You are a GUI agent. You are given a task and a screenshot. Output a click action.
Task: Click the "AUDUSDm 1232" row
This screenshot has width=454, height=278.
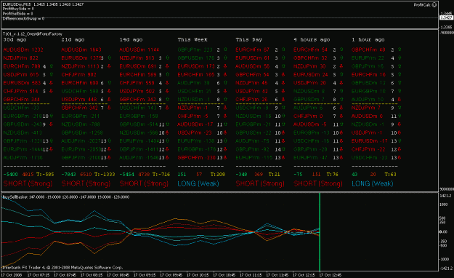[23, 49]
